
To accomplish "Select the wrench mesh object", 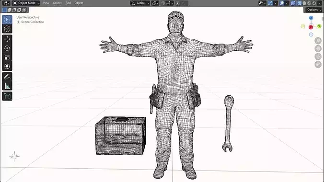I will 228,124.
